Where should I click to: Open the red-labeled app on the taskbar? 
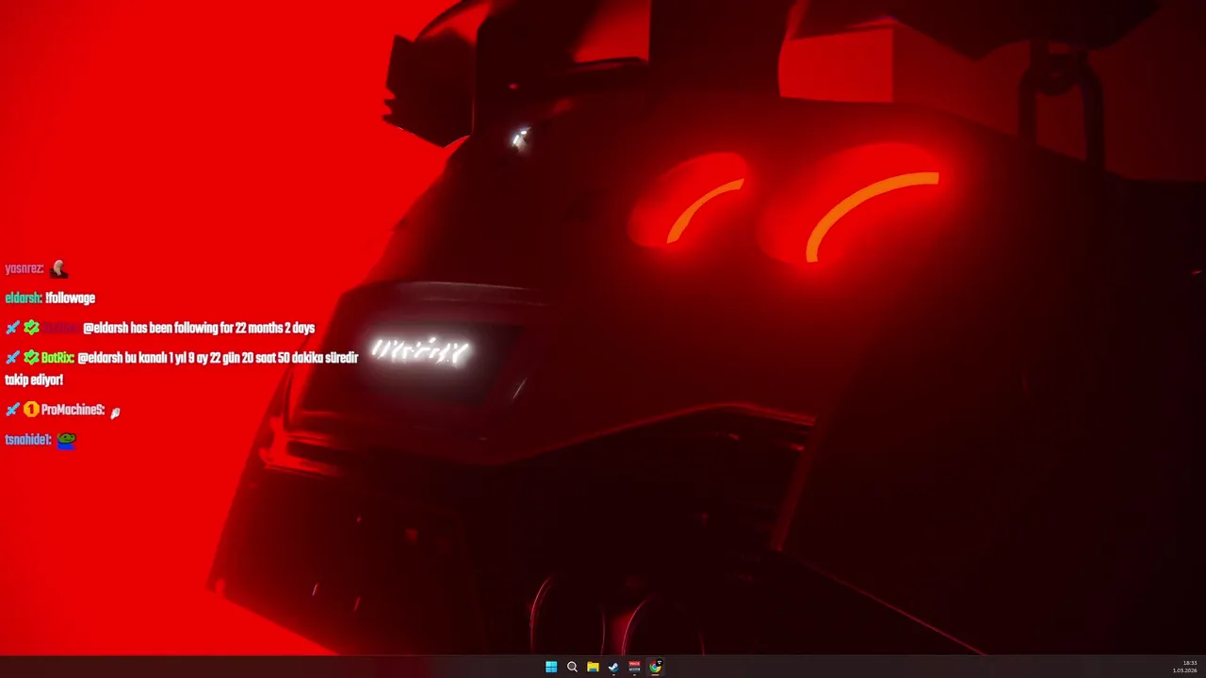click(x=634, y=667)
